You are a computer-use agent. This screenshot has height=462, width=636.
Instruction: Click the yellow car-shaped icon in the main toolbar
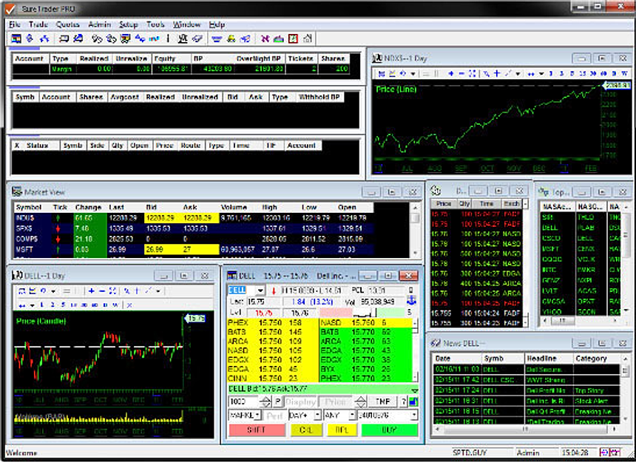pos(231,38)
